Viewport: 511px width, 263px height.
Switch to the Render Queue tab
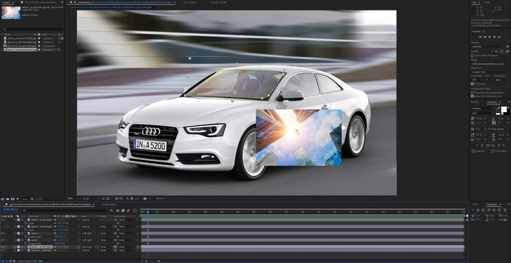click(x=109, y=204)
